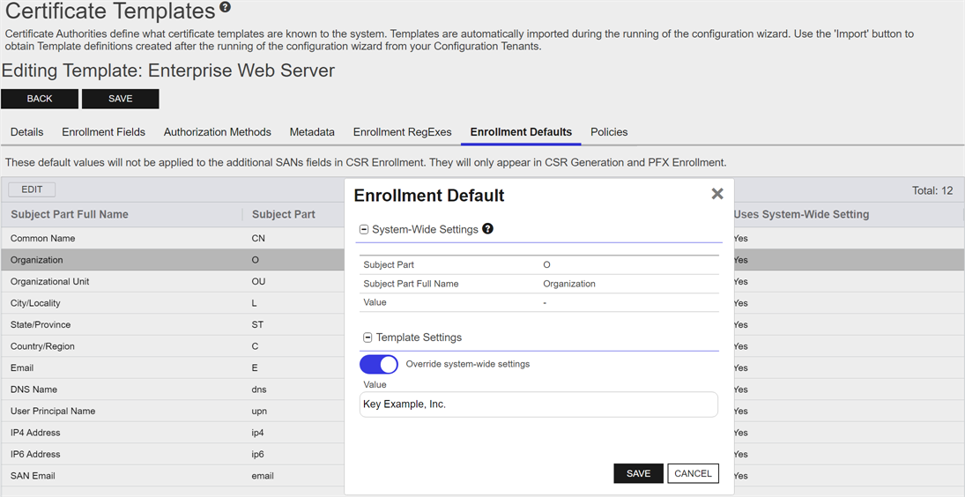Save the enrollment default in dialog

point(638,473)
